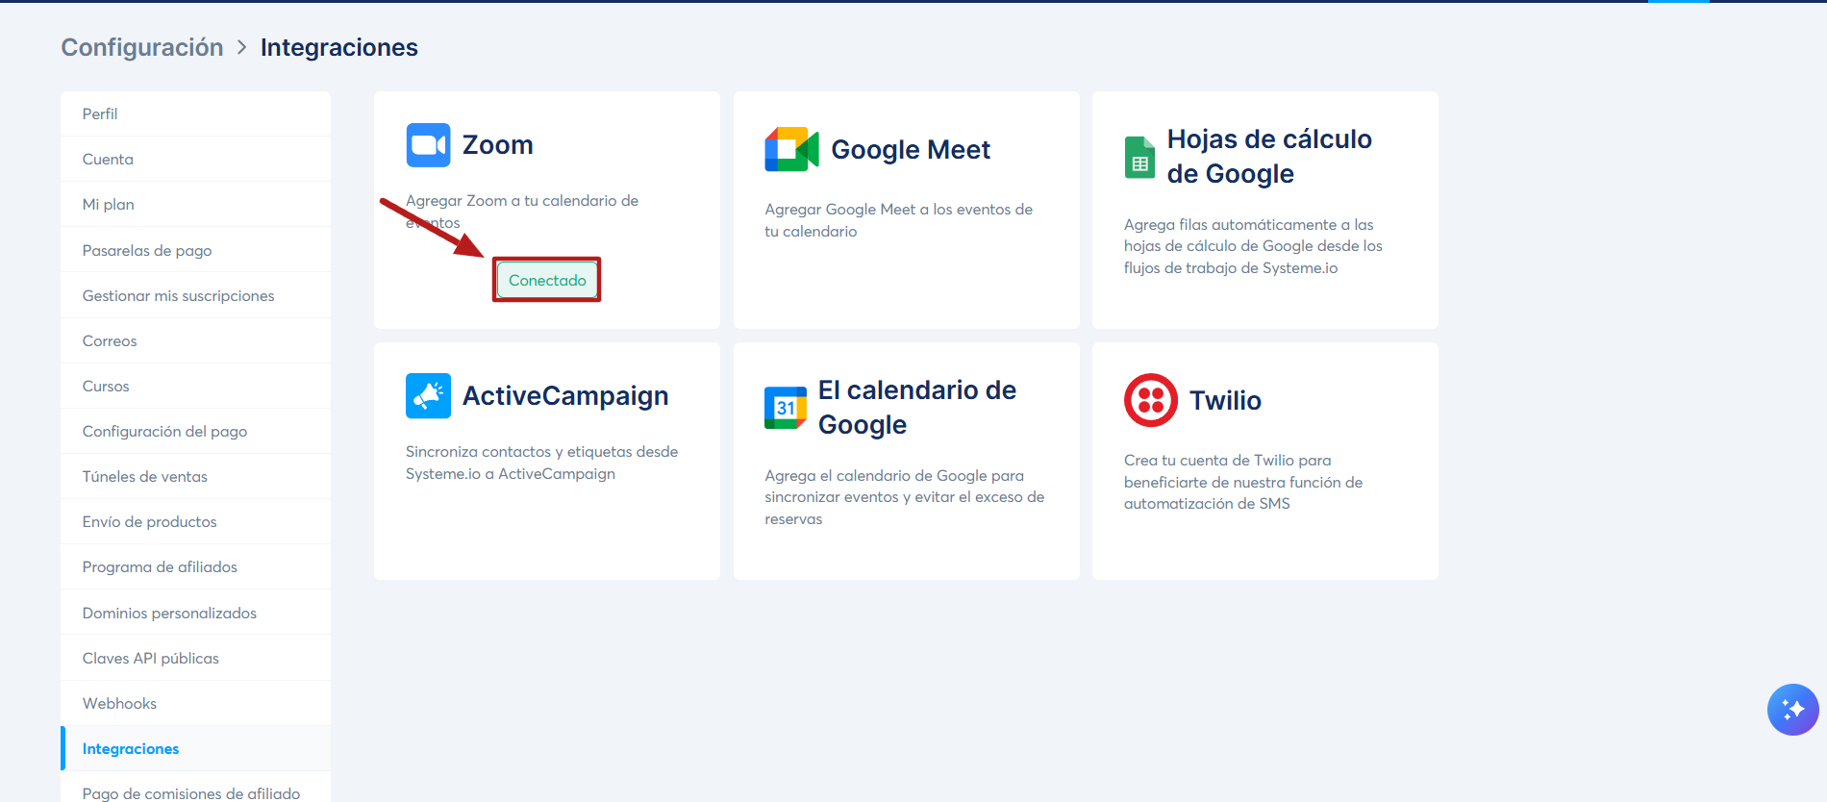Click 'Sincroniza contactos y etiquetas' description

[x=541, y=463]
